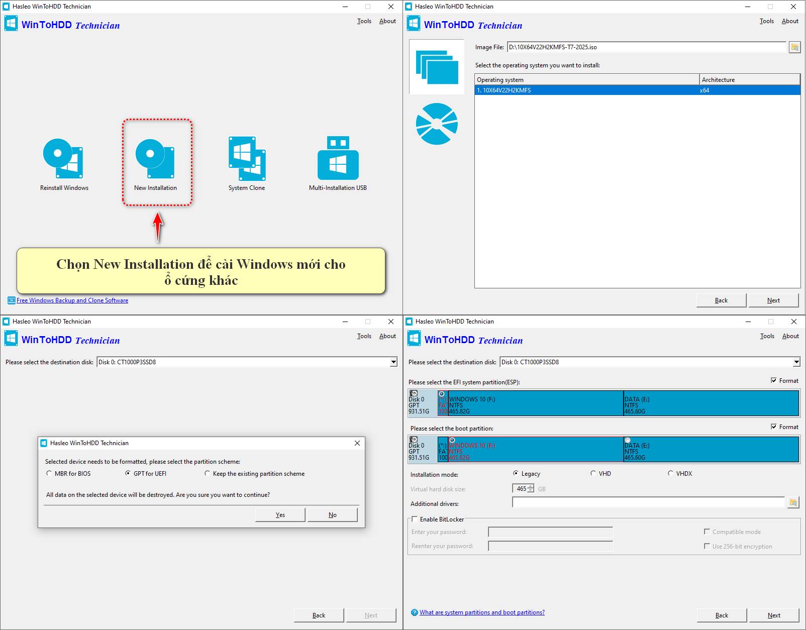The width and height of the screenshot is (806, 630).
Task: Click help icon beside partitions link
Action: [x=414, y=612]
